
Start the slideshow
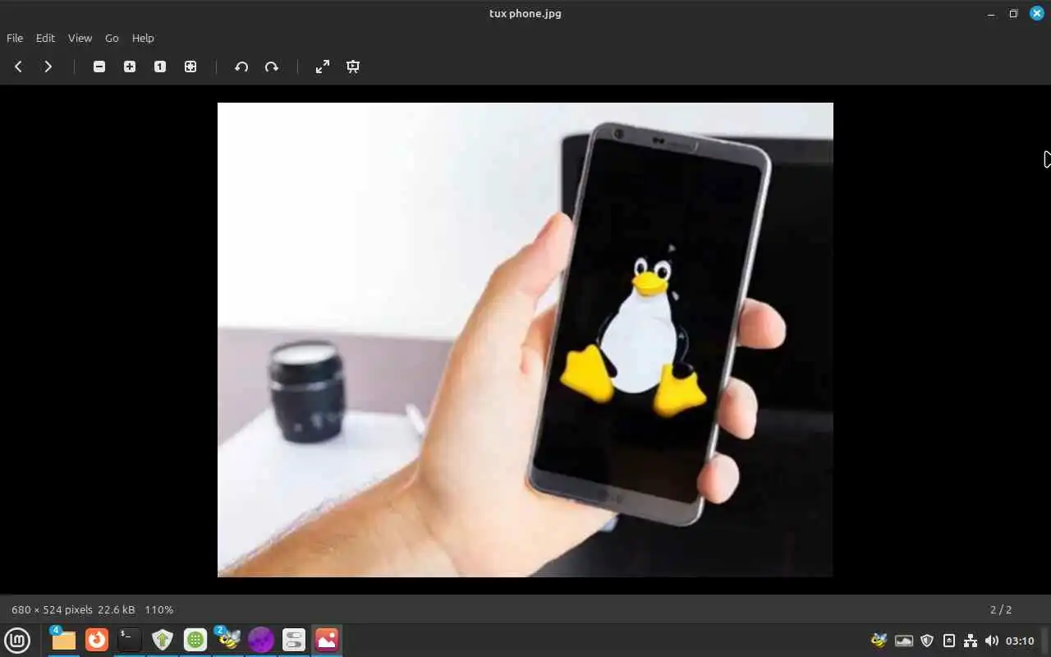353,67
